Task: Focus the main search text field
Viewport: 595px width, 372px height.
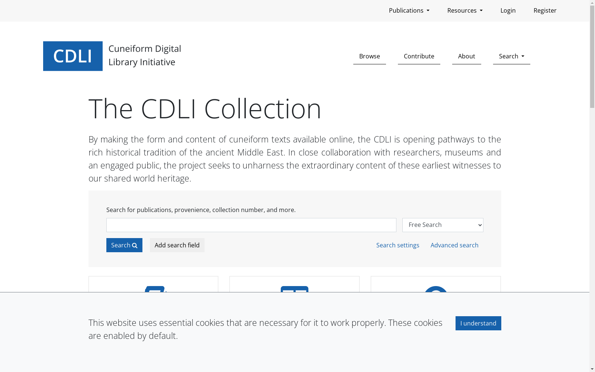Action: click(251, 225)
